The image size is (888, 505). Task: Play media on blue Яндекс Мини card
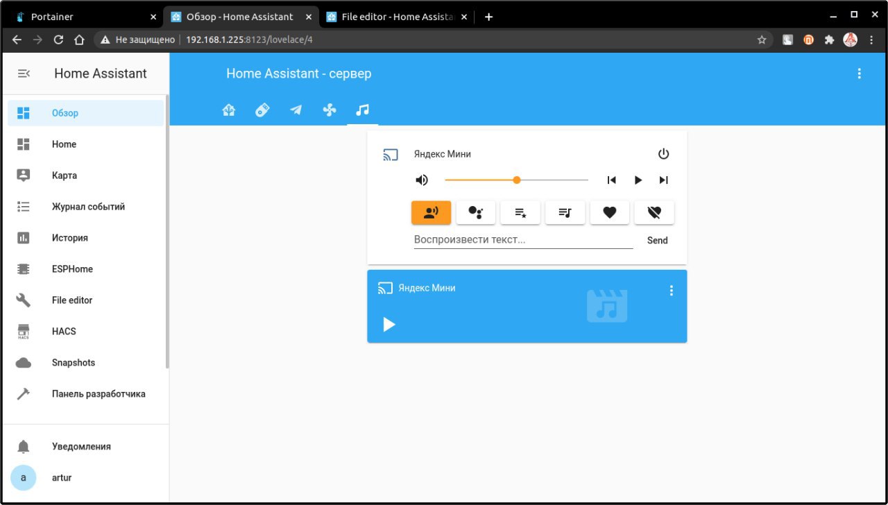389,324
